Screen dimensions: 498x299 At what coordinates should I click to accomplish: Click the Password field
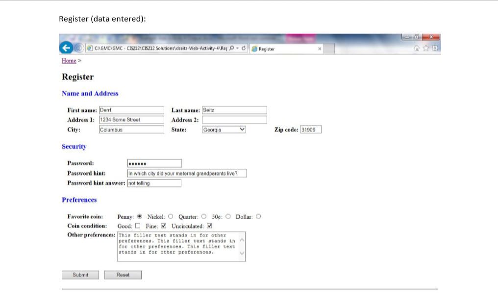tap(155, 163)
